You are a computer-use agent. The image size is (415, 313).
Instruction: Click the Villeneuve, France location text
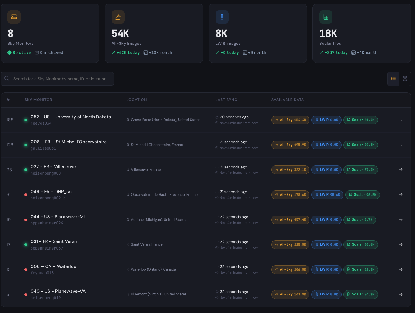[146, 170]
